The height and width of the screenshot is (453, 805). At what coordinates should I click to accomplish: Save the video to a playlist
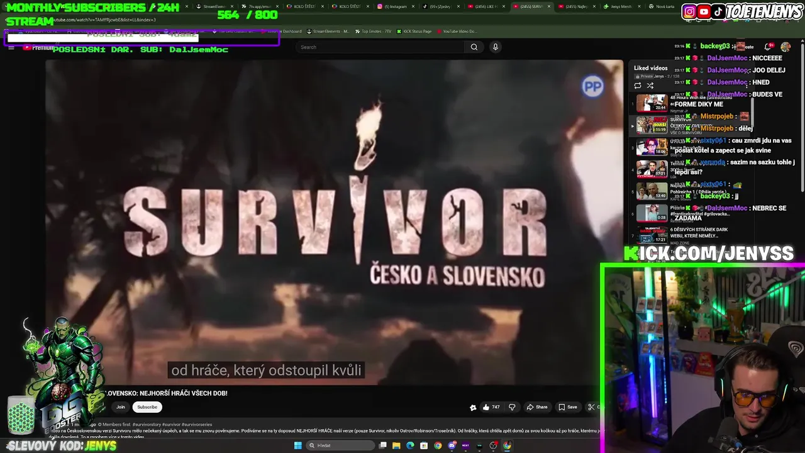[x=567, y=407]
